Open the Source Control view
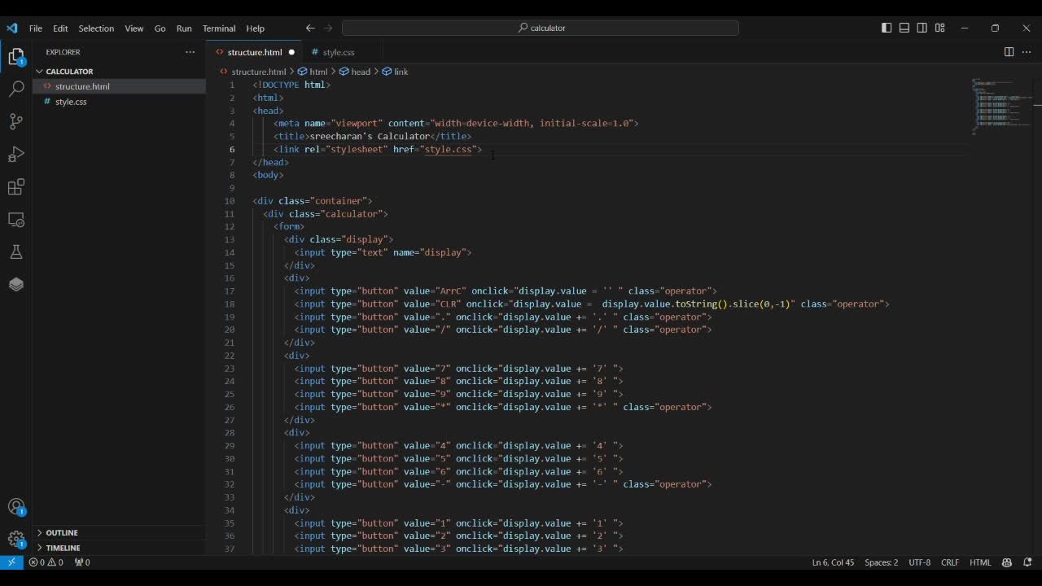The width and height of the screenshot is (1042, 586). pyautogui.click(x=16, y=121)
